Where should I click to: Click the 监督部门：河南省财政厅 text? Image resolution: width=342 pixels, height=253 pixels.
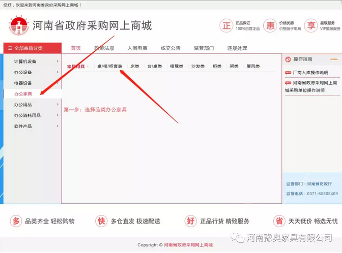click(309, 184)
